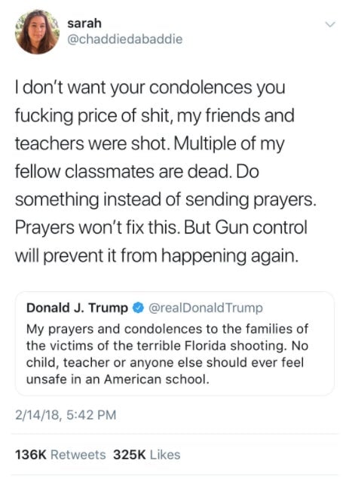
Task: Click the blue verified badge
Action: click(138, 308)
